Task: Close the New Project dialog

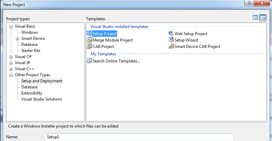Action: (262, 3)
